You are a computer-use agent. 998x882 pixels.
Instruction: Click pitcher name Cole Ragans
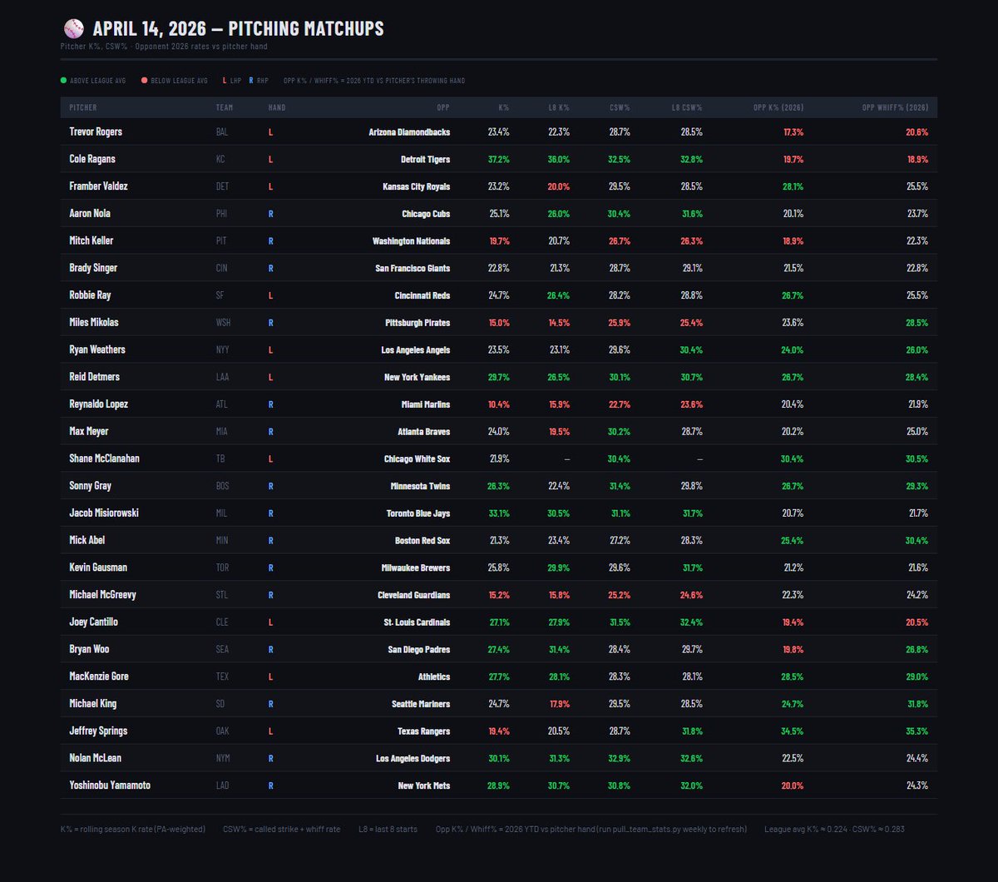(92, 159)
